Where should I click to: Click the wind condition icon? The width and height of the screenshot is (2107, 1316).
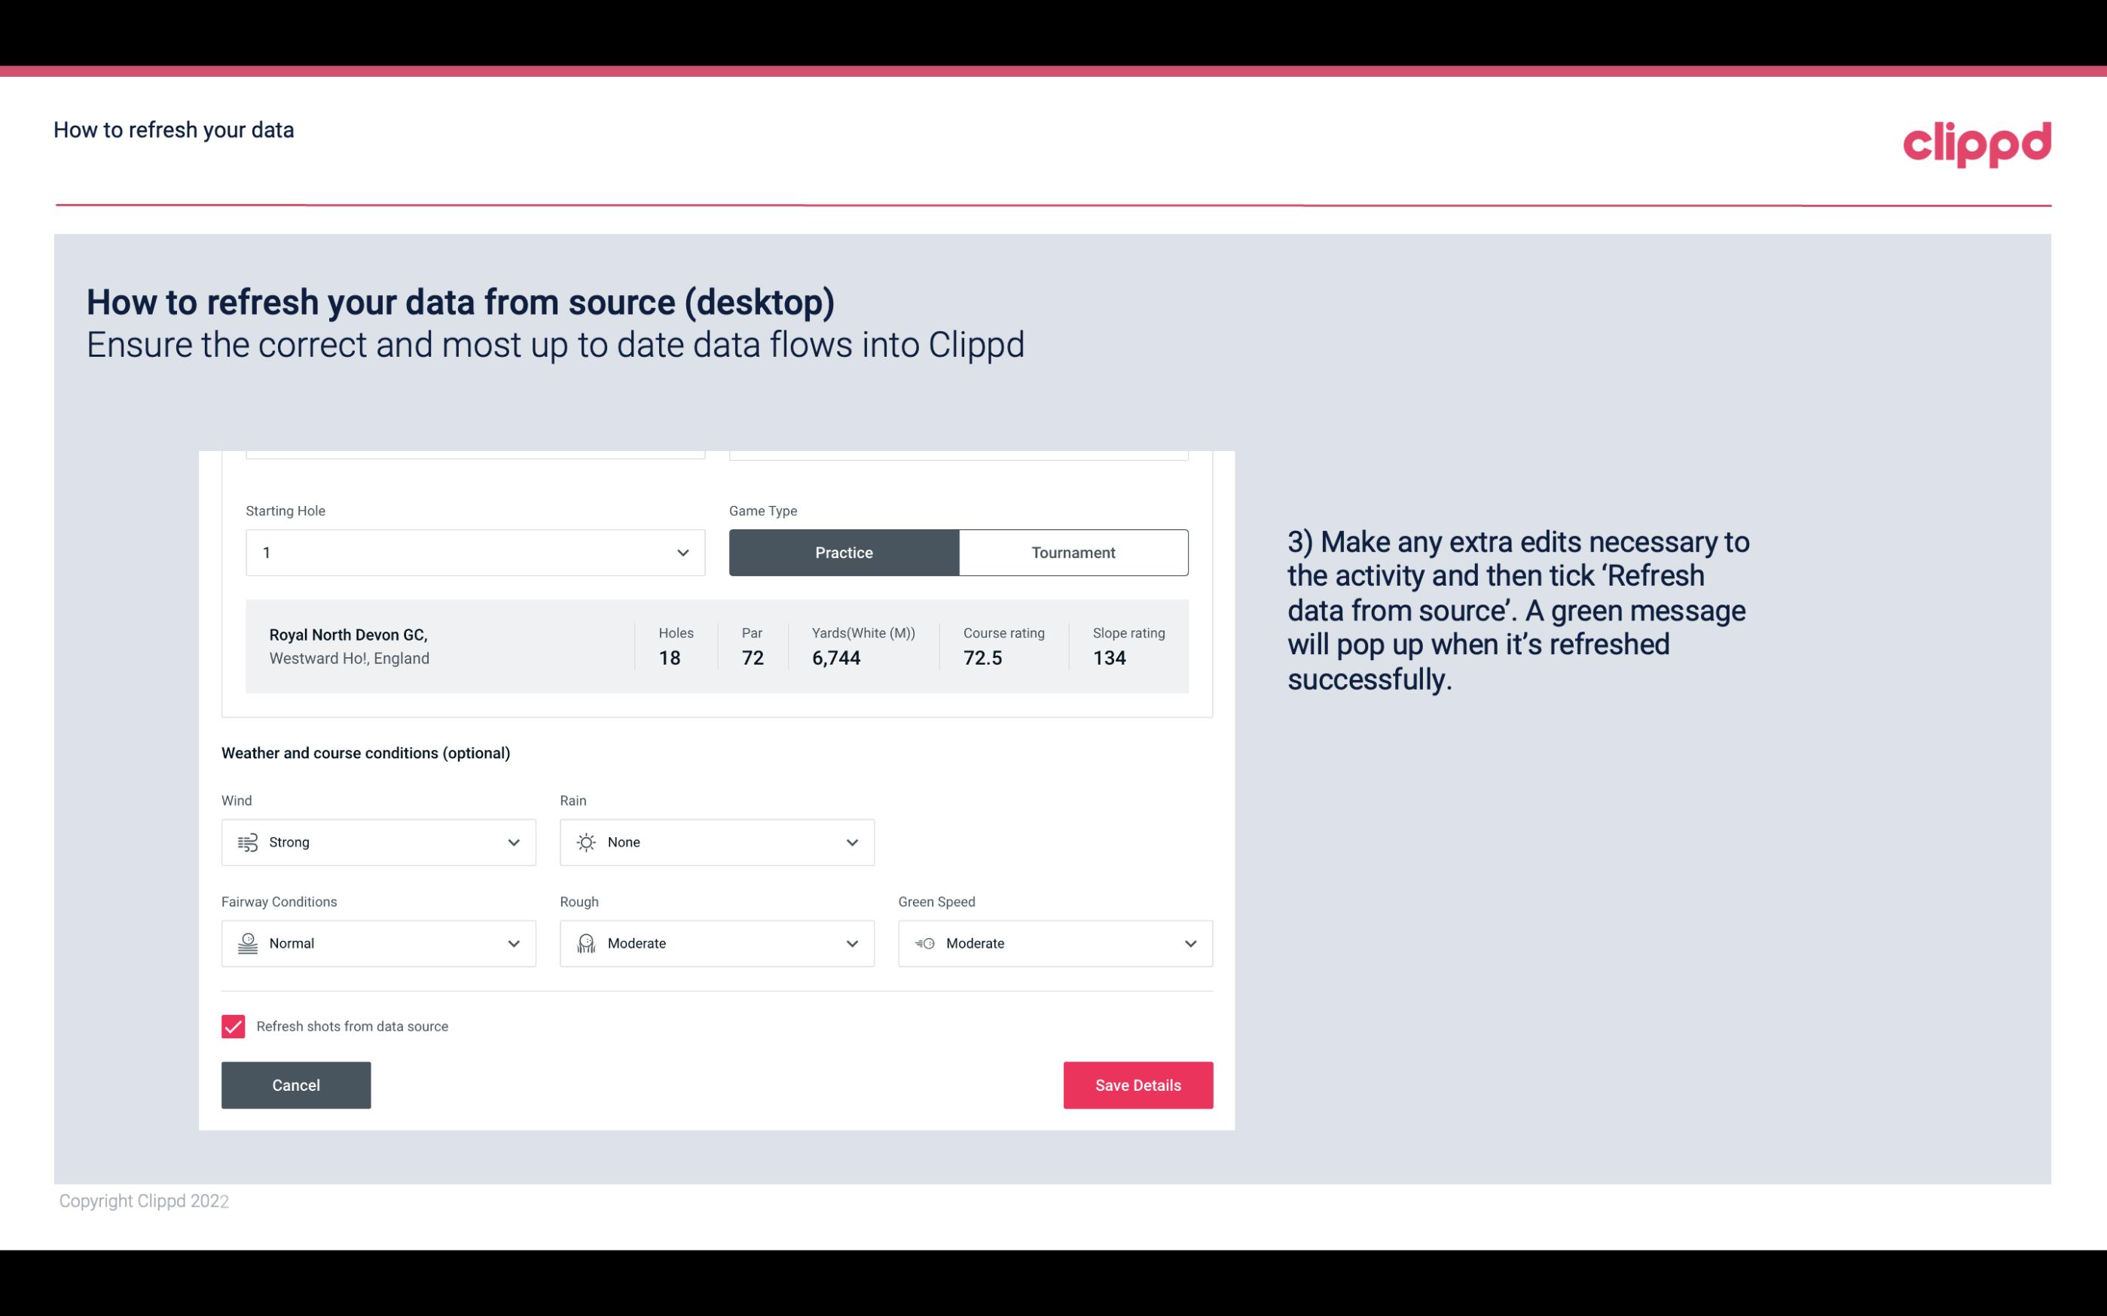(247, 842)
